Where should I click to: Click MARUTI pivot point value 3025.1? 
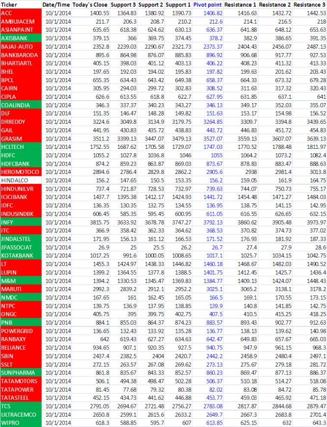coord(215,289)
